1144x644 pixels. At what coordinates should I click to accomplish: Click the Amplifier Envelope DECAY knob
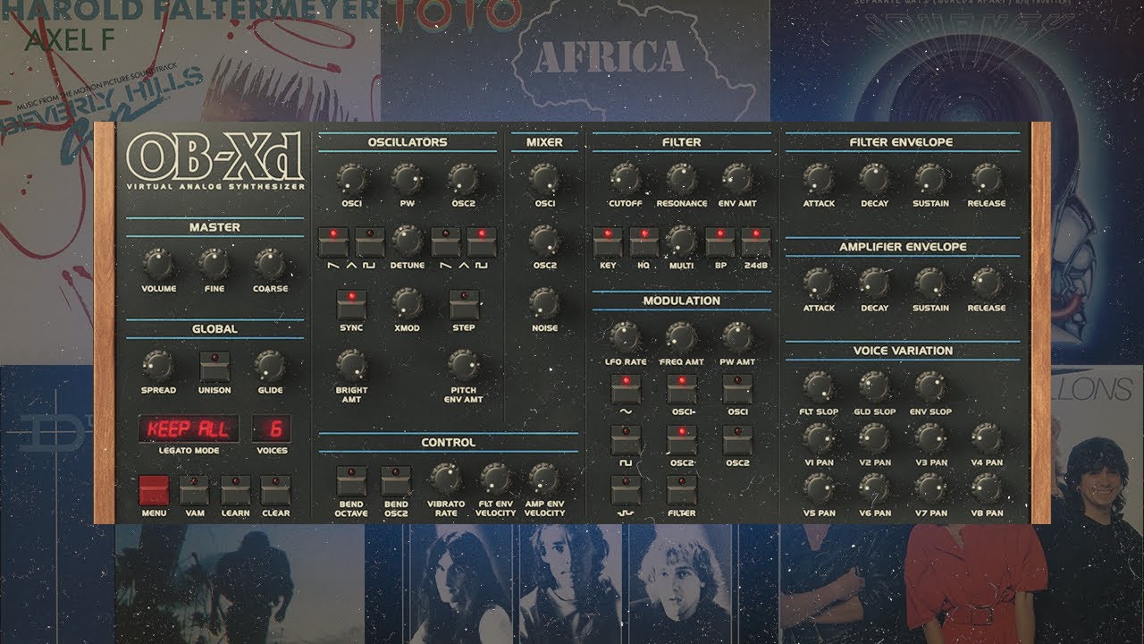click(x=875, y=284)
